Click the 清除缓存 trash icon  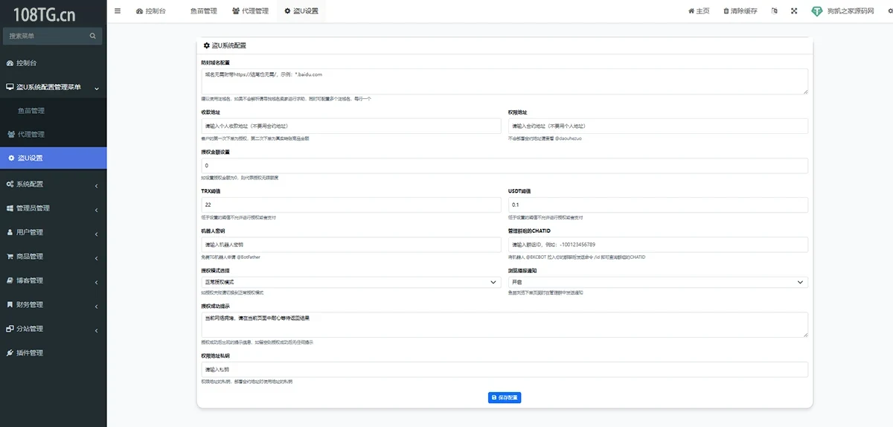[x=726, y=11]
